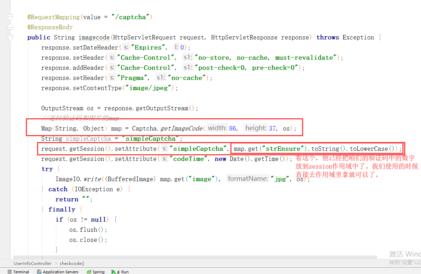Open the Application Servers tool window
Image resolution: width=421 pixels, height=274 pixels.
click(58, 272)
